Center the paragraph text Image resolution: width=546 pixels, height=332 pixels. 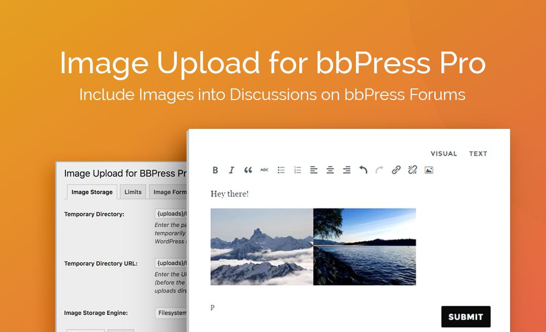(330, 170)
